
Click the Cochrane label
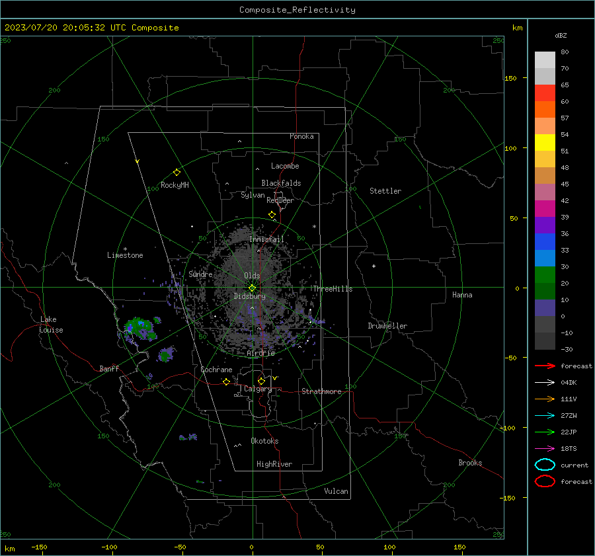coord(216,370)
